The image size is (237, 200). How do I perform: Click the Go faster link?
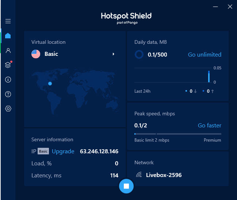click(x=210, y=126)
